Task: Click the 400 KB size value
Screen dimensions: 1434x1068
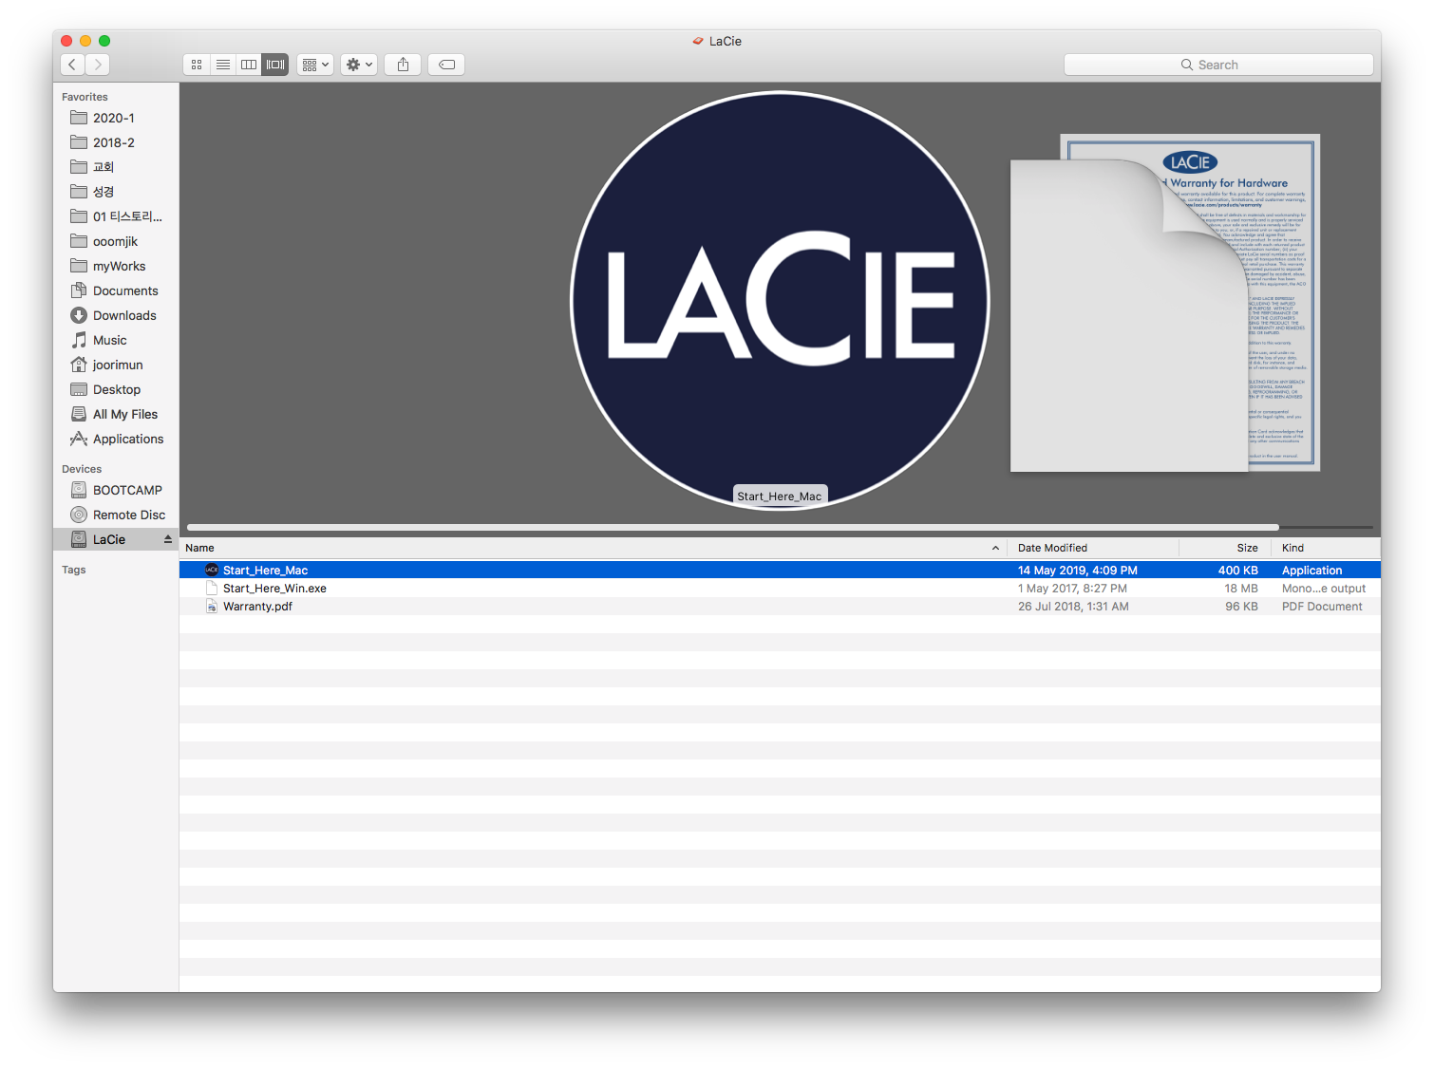Action: [x=1238, y=571]
